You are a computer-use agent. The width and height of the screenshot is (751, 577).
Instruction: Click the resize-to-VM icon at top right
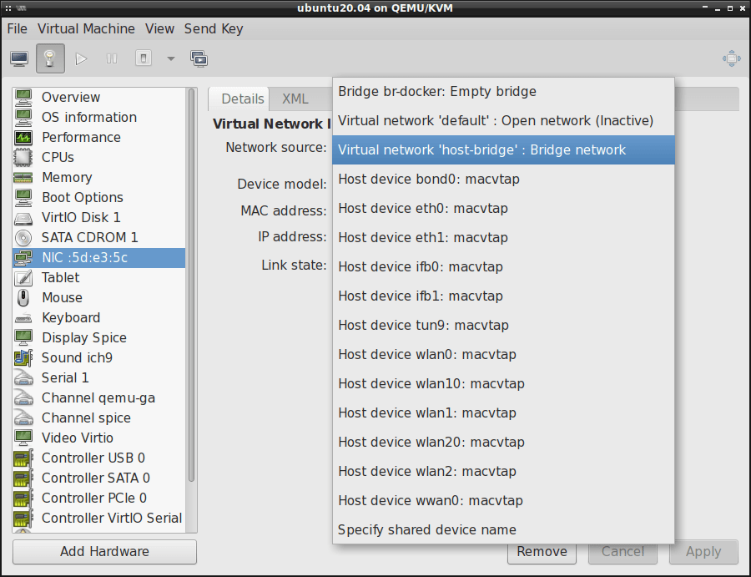[x=732, y=58]
